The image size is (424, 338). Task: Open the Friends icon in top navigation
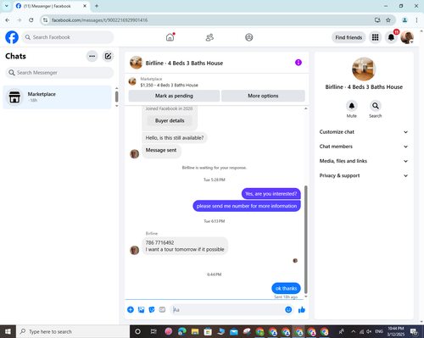(209, 37)
